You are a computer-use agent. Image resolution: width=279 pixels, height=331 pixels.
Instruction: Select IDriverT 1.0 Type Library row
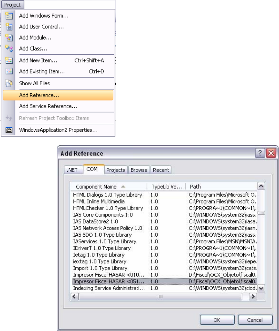pyautogui.click(x=164, y=248)
